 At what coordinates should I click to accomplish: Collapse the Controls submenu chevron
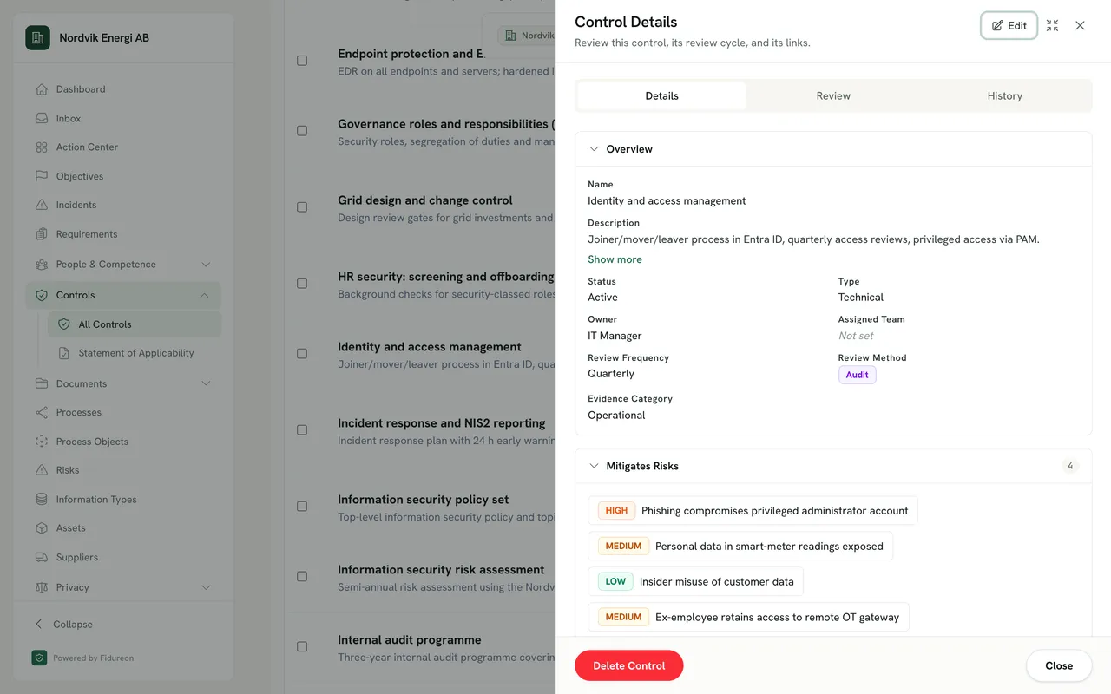point(204,295)
